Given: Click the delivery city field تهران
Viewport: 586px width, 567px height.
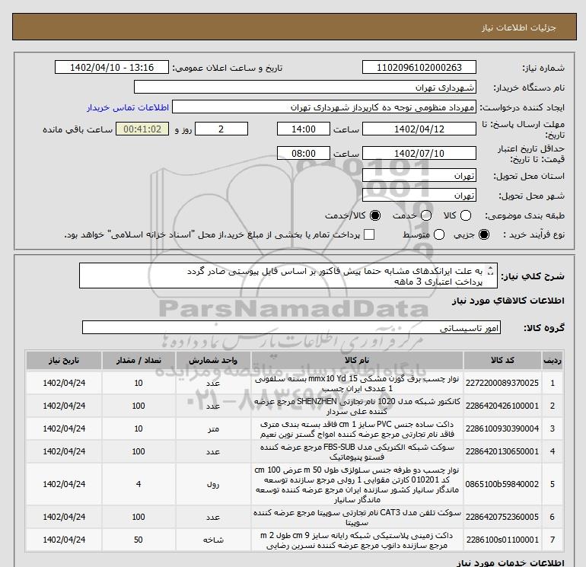Looking at the screenshot, I should 419,195.
